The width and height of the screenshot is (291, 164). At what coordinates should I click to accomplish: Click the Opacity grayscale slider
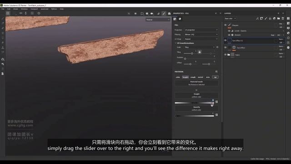pyautogui.click(x=194, y=116)
